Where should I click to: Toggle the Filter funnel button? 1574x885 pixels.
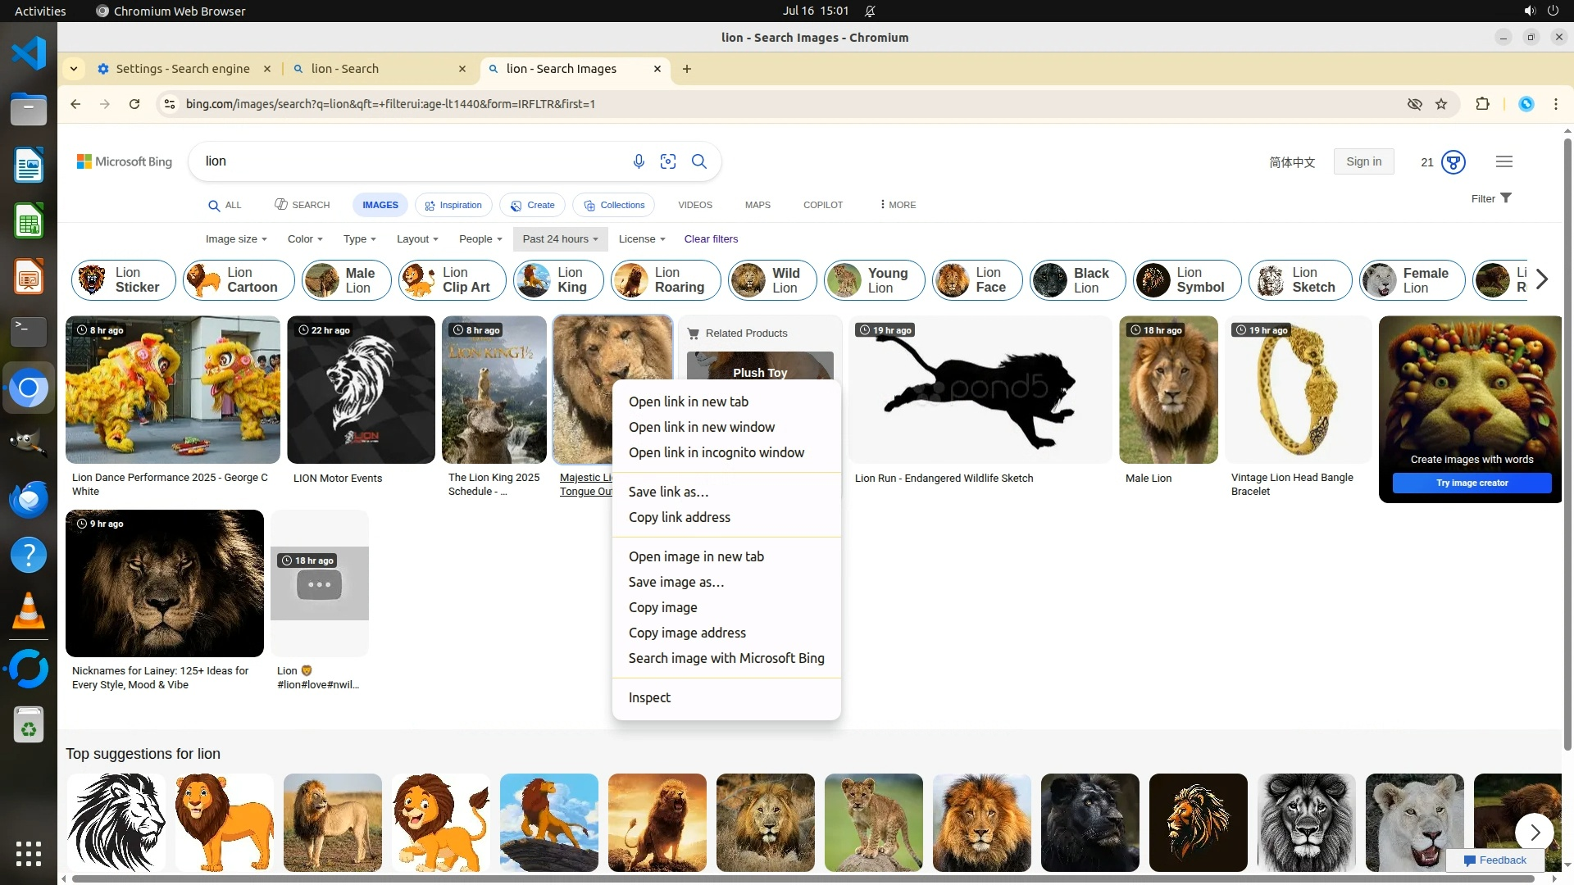point(1491,198)
